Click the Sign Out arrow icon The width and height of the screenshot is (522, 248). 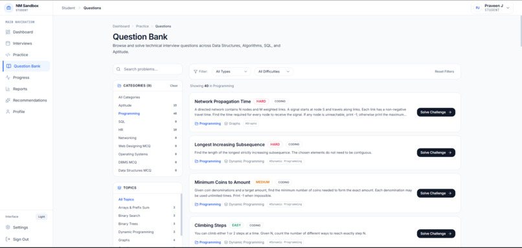[8, 240]
